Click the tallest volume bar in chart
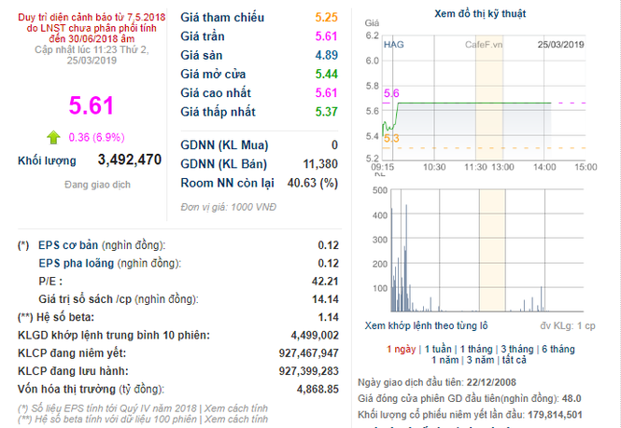 point(406,258)
